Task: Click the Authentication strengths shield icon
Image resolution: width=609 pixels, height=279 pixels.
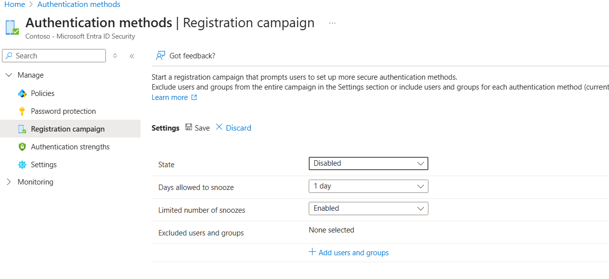Action: (22, 147)
